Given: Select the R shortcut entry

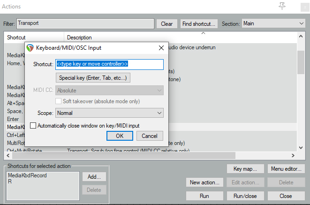Looking at the screenshot, I should [10, 182].
